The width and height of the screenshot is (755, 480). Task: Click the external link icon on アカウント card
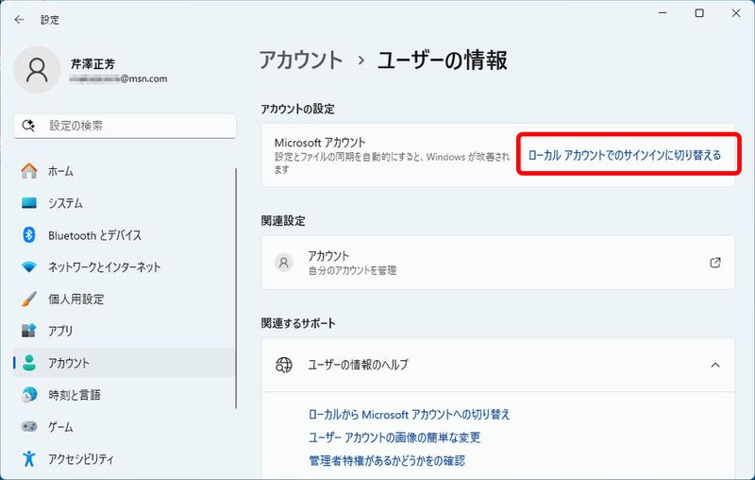715,263
